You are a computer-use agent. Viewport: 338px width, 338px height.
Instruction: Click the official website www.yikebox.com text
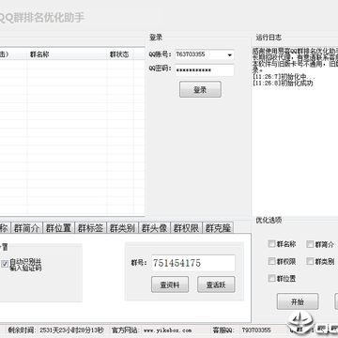167,330
